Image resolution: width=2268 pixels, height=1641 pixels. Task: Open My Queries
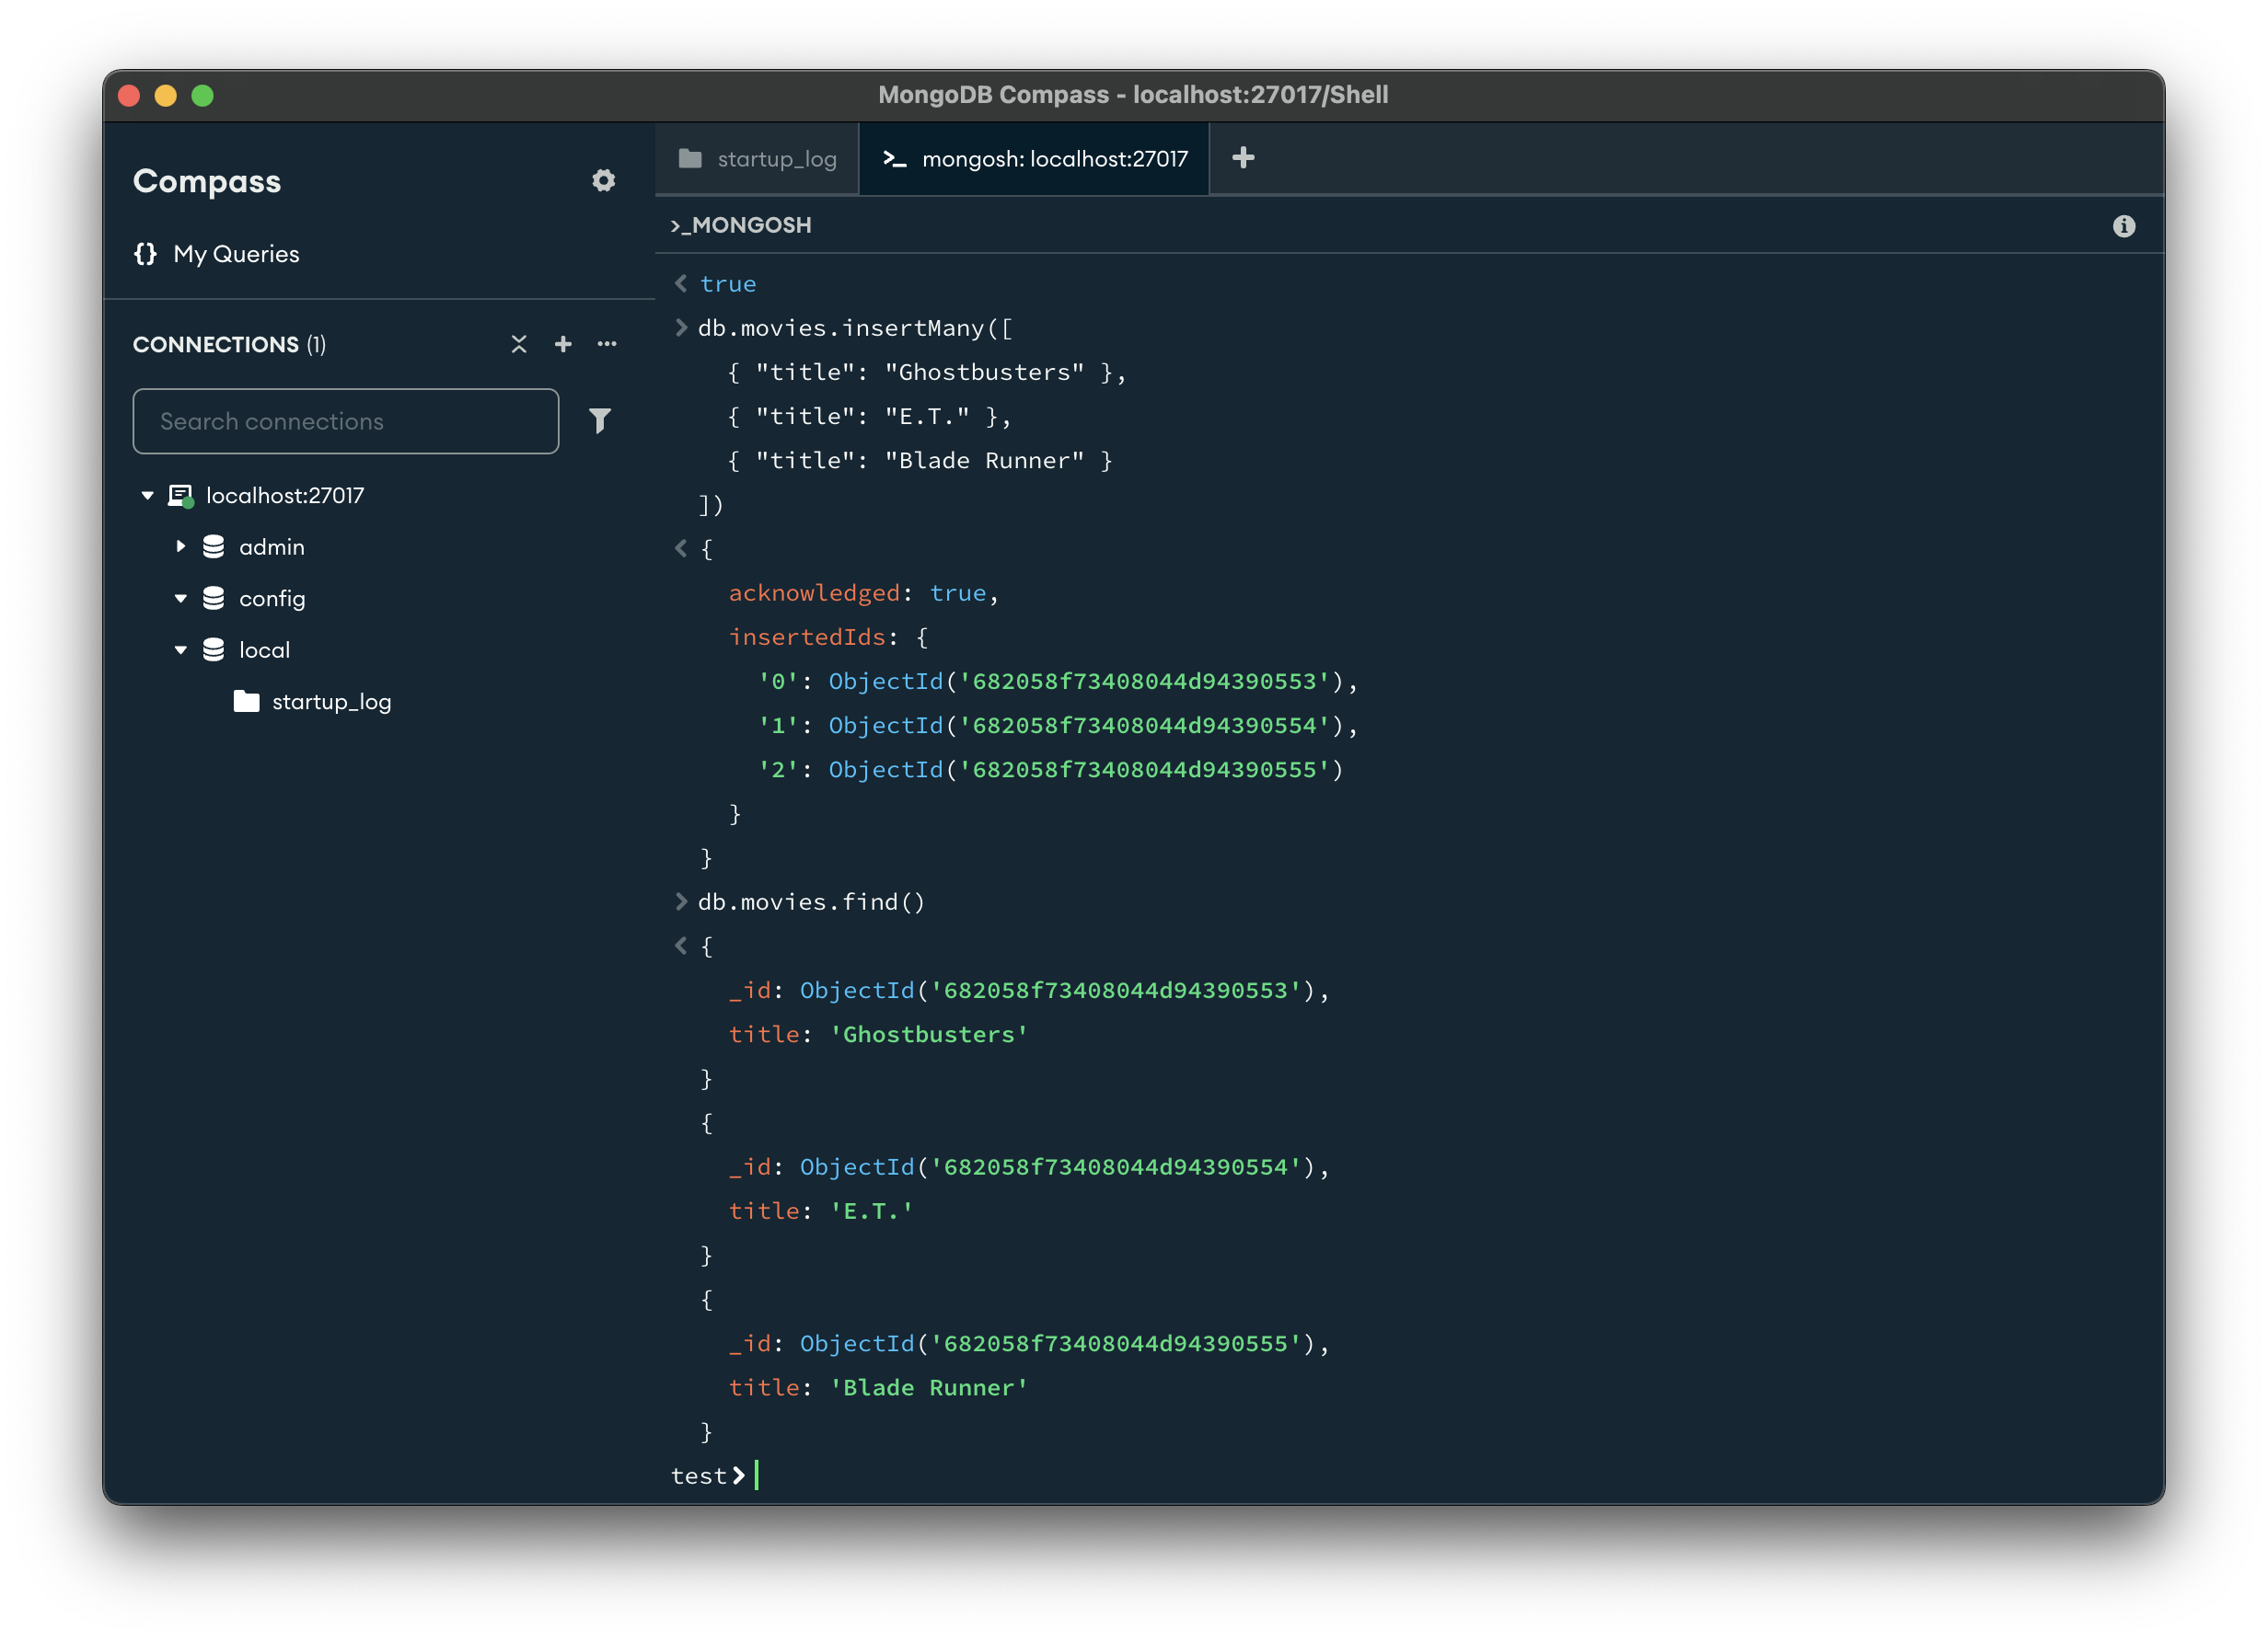pos(236,254)
